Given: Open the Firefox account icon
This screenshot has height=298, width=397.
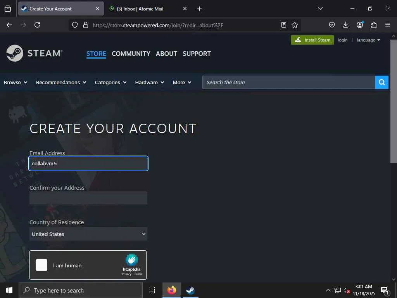Looking at the screenshot, I should click(x=360, y=25).
